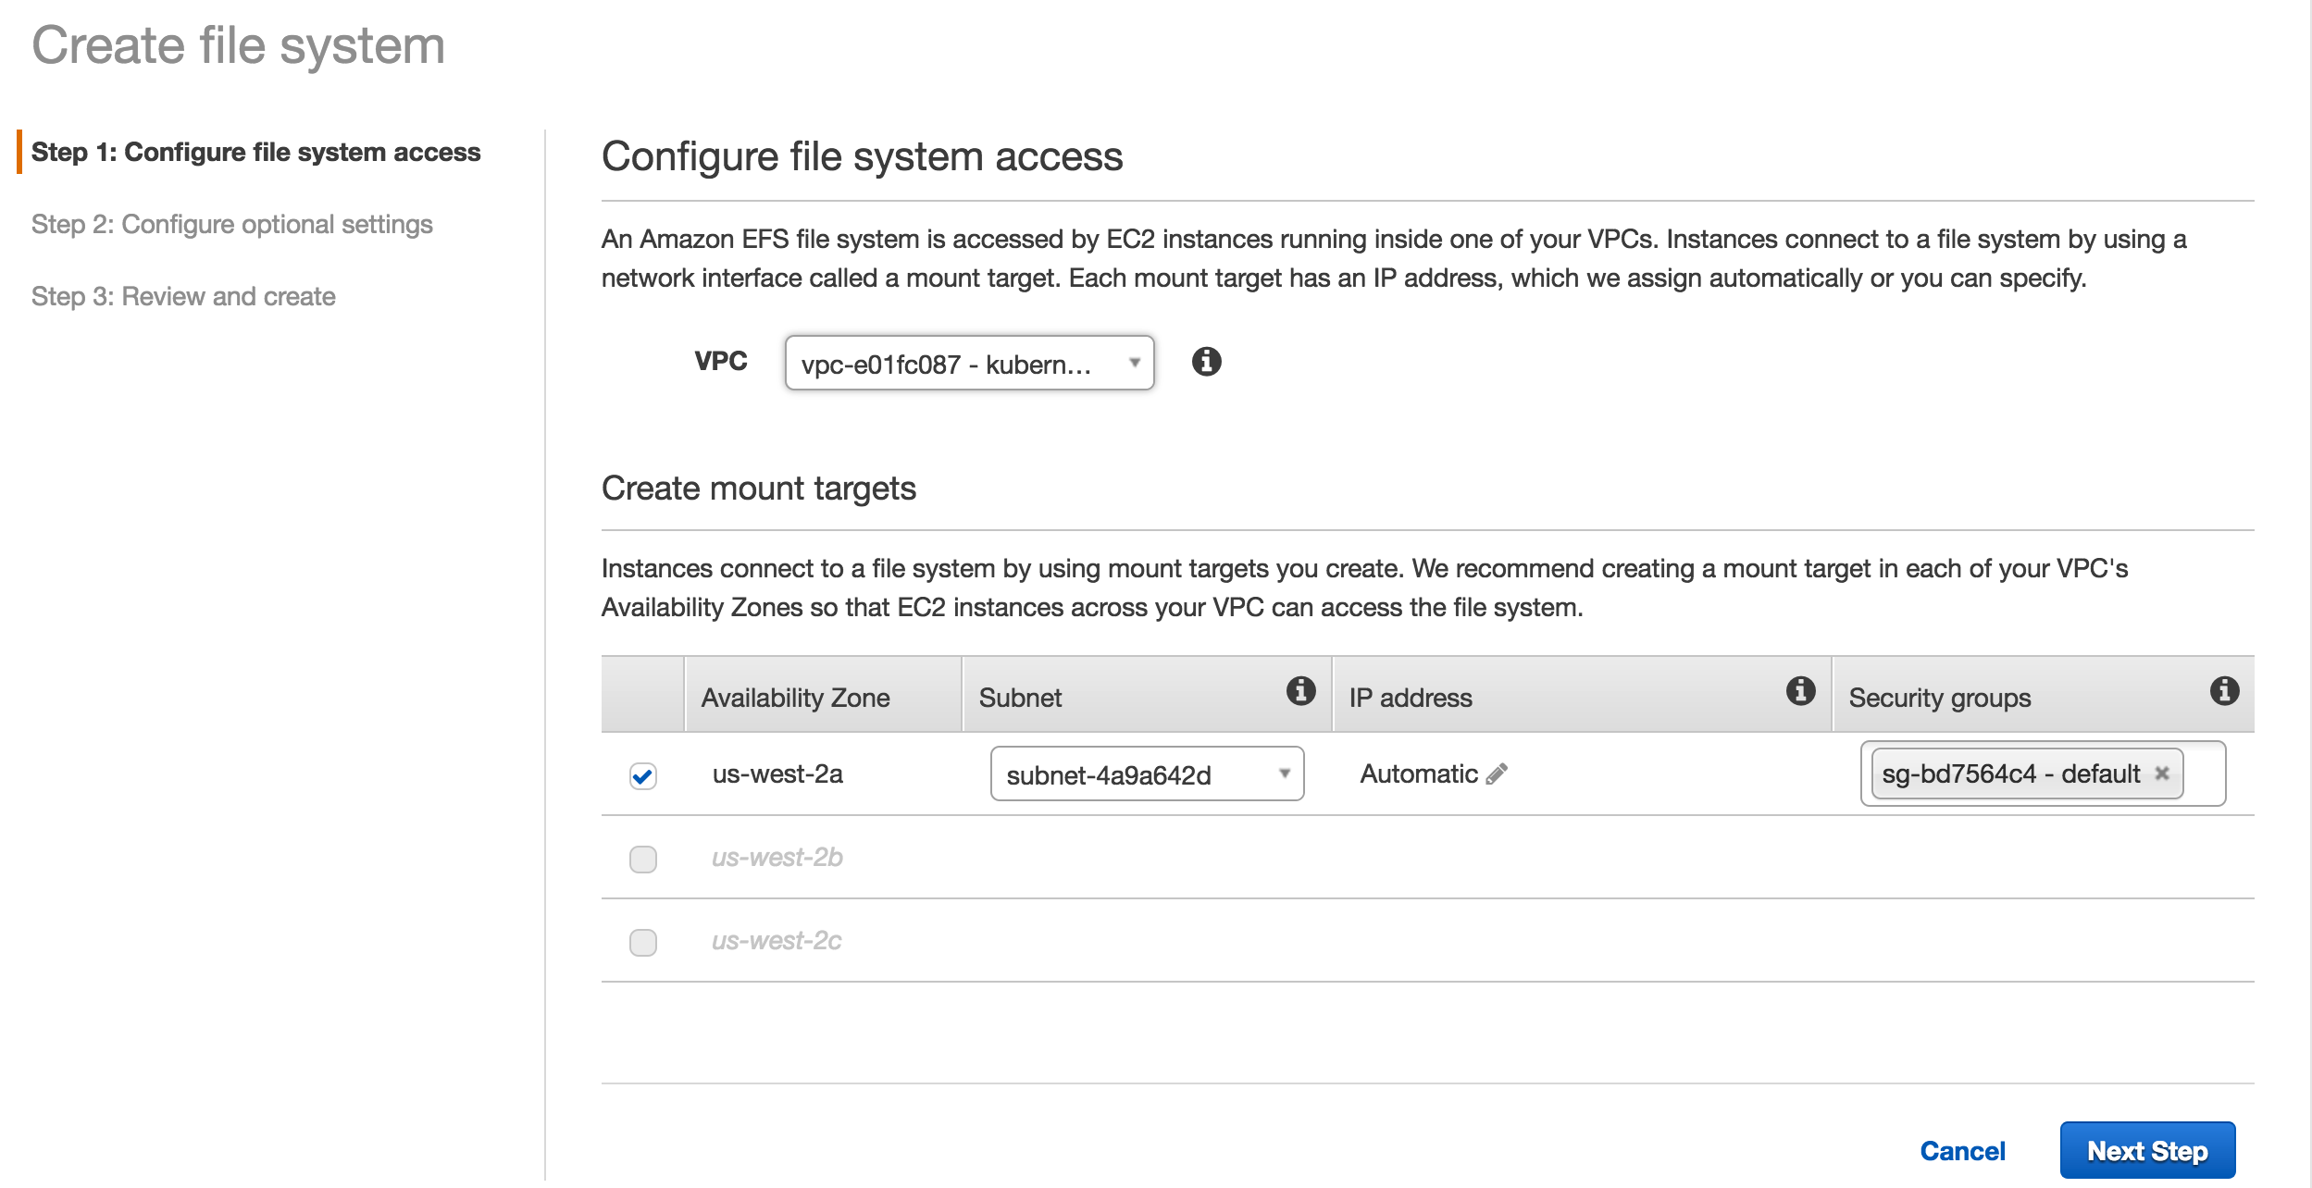Click the subnet dropdown arrow
The image size is (2312, 1188).
(x=1285, y=773)
